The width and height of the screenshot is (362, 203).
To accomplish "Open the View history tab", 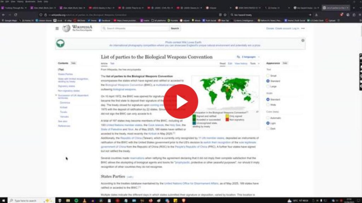I will point(241,63).
